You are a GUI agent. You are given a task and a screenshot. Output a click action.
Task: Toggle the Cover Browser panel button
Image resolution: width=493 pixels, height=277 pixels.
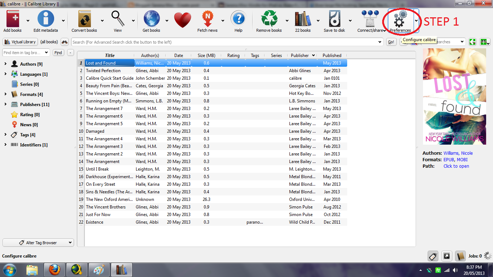coord(447,256)
